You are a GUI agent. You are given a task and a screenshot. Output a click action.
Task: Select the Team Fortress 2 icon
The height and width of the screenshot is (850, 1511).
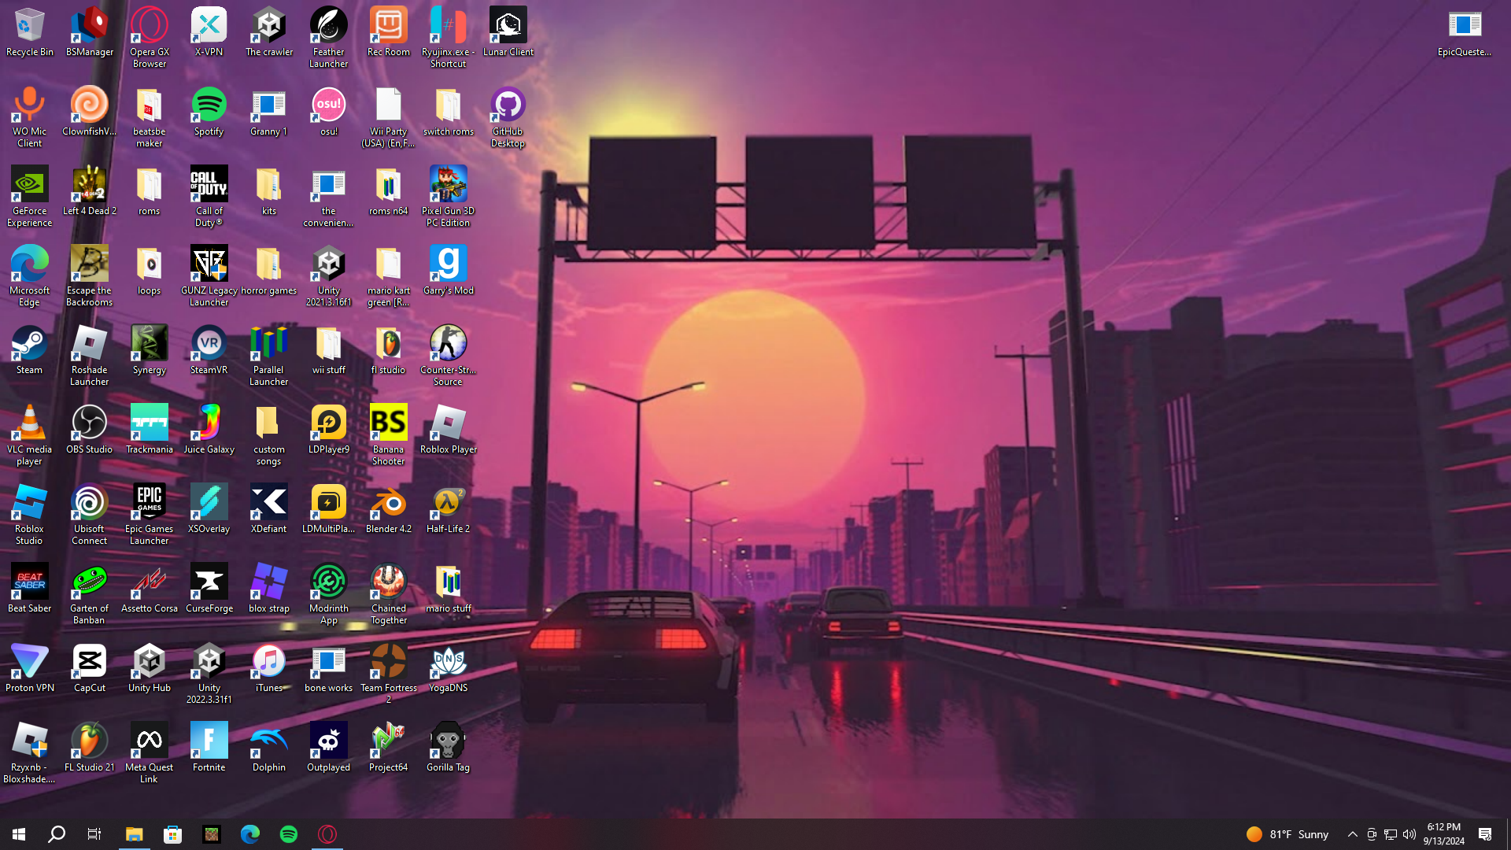(389, 674)
